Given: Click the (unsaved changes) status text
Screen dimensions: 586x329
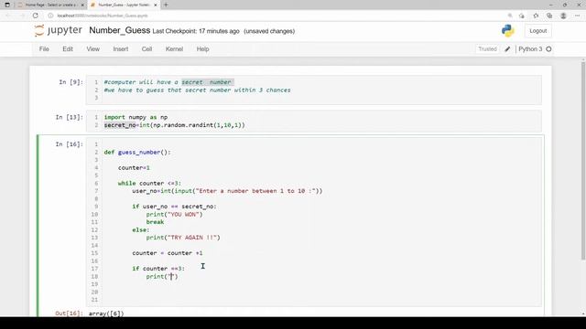Looking at the screenshot, I should [x=269, y=31].
